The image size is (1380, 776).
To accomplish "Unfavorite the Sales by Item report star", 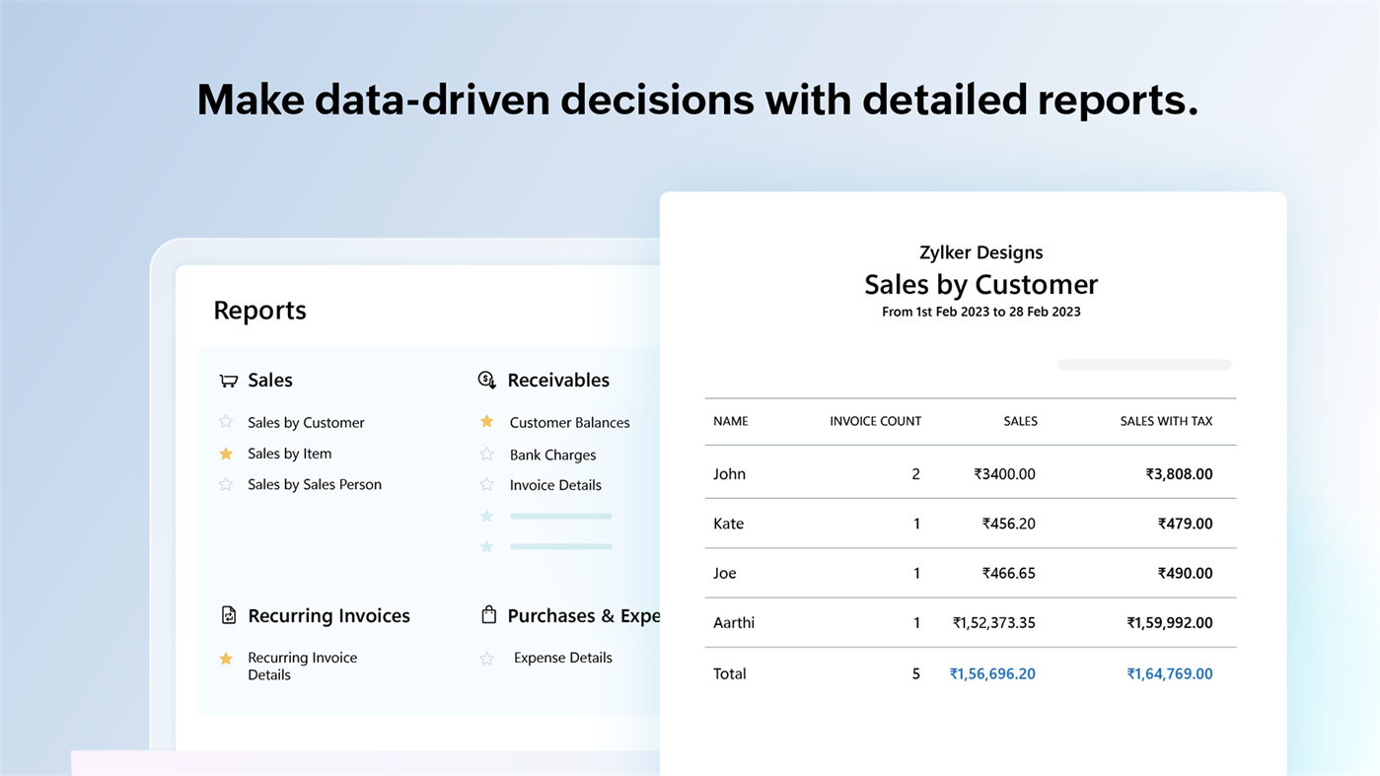I will 224,453.
